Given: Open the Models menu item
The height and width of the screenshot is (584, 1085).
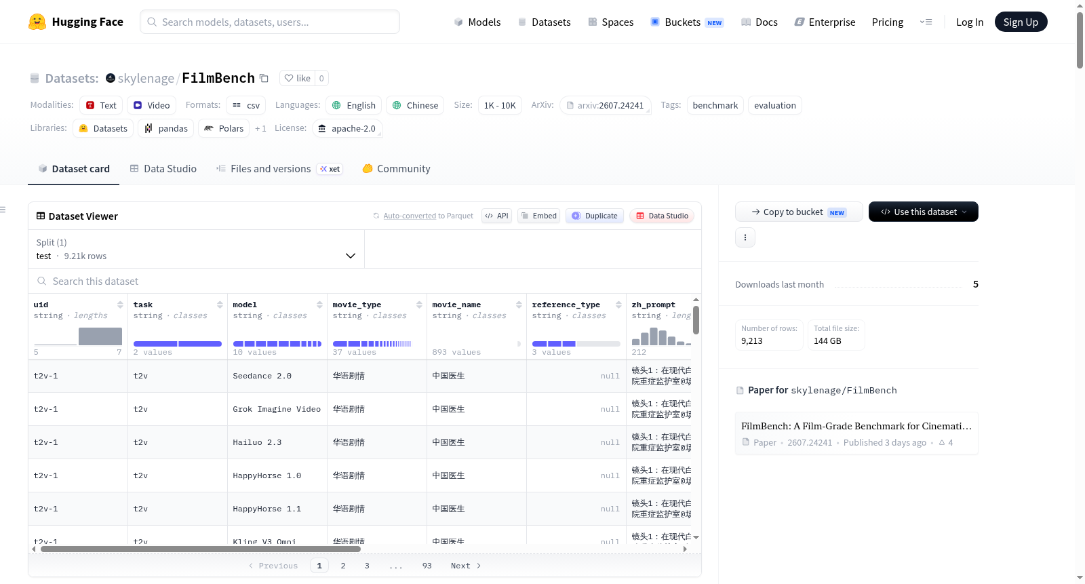Looking at the screenshot, I should (477, 22).
